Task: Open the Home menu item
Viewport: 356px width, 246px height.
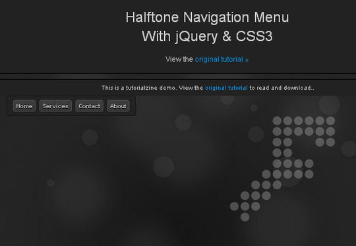Action: pyautogui.click(x=24, y=106)
